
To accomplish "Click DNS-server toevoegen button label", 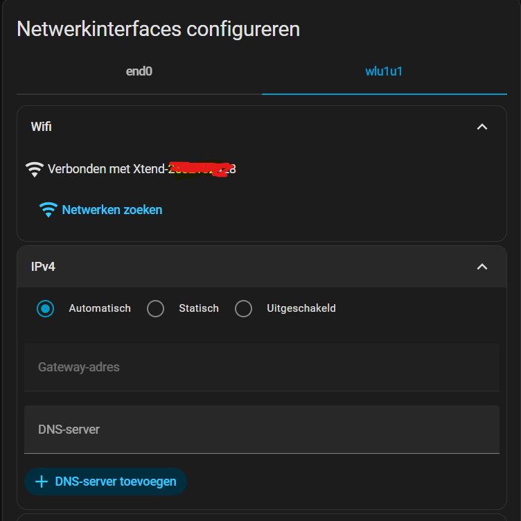I will coord(115,482).
